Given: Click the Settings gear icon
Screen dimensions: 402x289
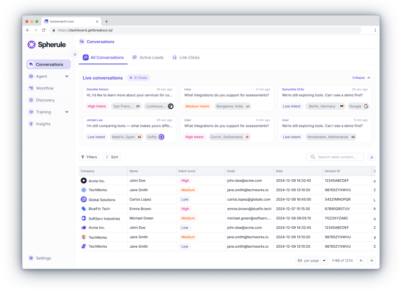Looking at the screenshot, I should click(x=31, y=258).
